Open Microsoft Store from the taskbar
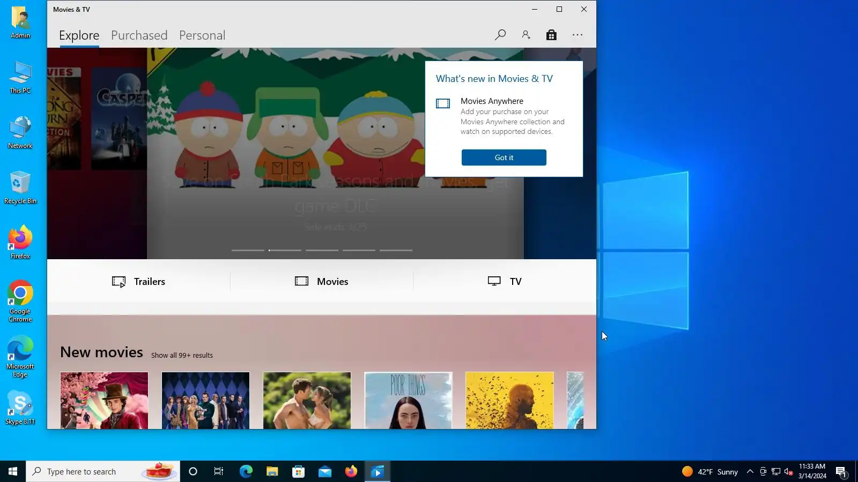Viewport: 858px width, 482px height. click(298, 471)
